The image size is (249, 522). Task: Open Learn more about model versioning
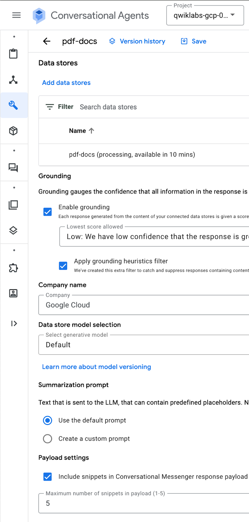(x=96, y=367)
